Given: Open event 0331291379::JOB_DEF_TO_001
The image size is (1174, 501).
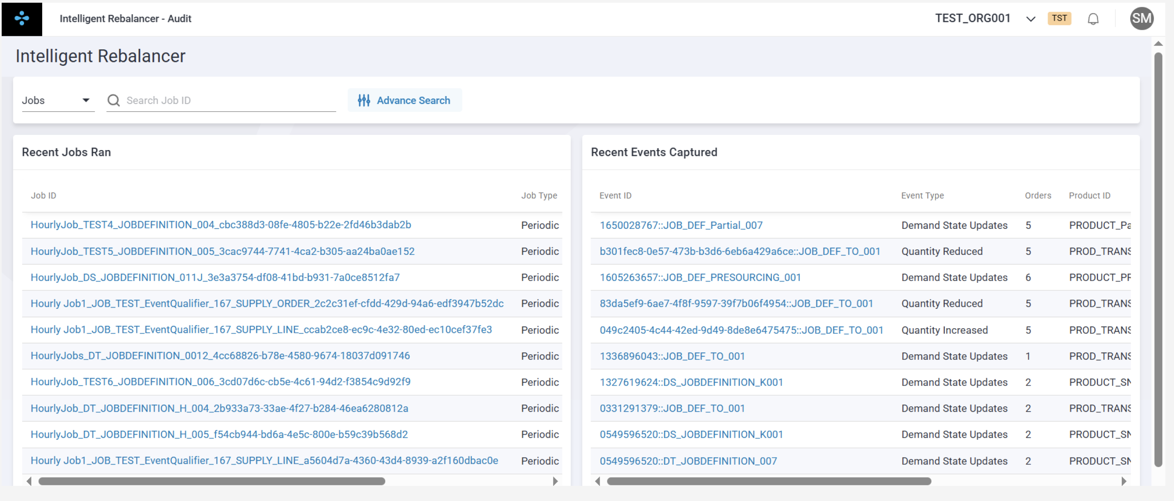Looking at the screenshot, I should click(672, 408).
